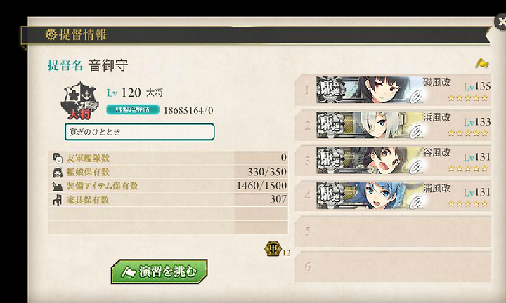Click empty fleet slot 5

pos(394,231)
